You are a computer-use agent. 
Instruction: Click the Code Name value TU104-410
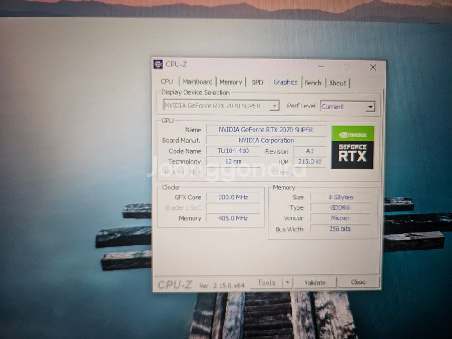(x=233, y=151)
